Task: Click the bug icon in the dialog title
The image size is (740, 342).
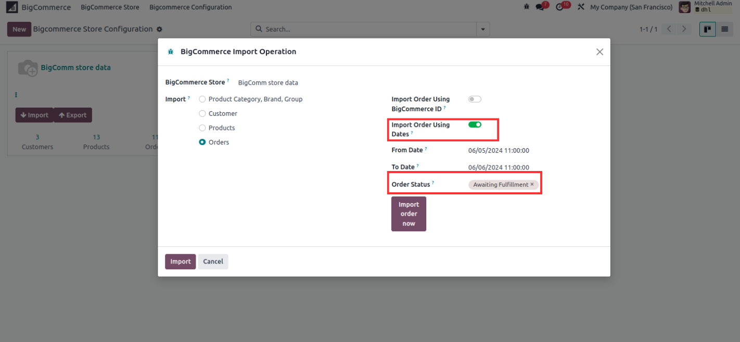Action: point(170,52)
